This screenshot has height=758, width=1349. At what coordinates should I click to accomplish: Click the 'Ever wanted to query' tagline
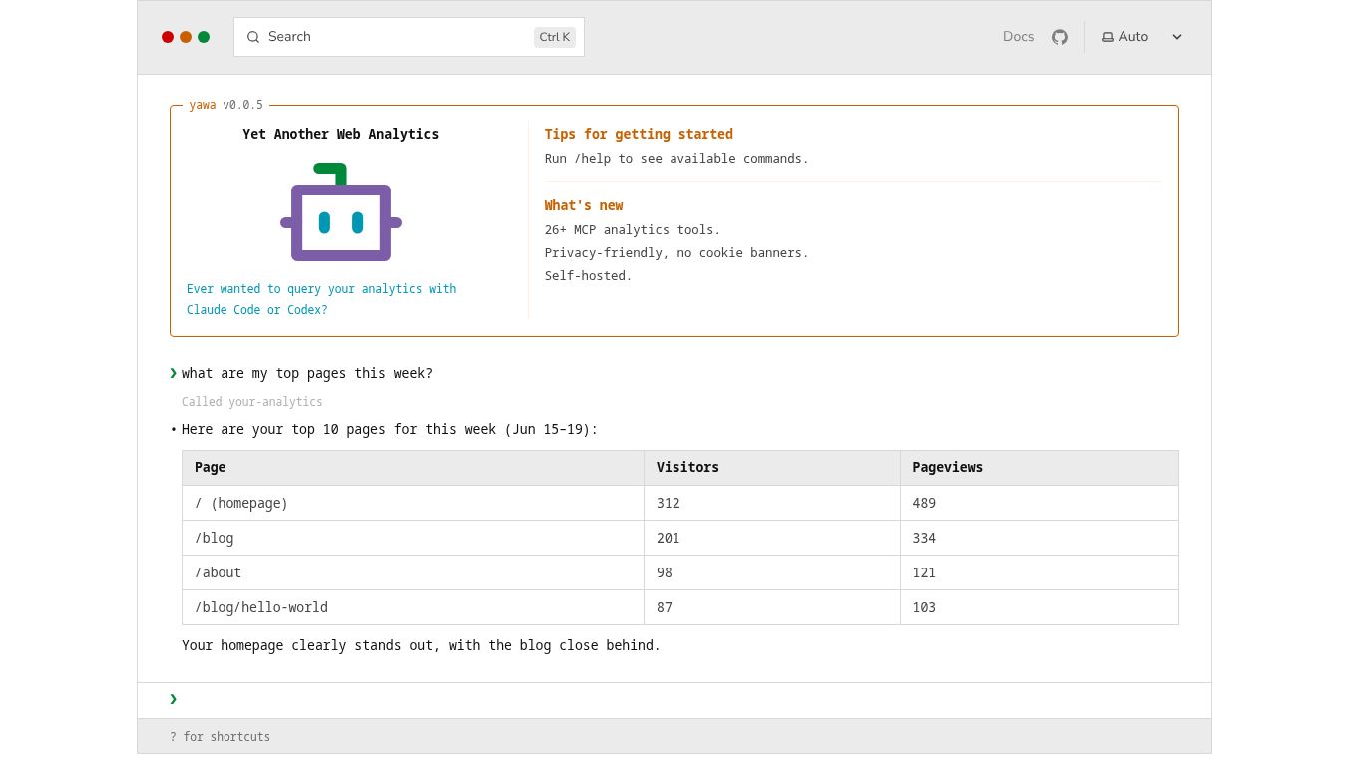[321, 299]
